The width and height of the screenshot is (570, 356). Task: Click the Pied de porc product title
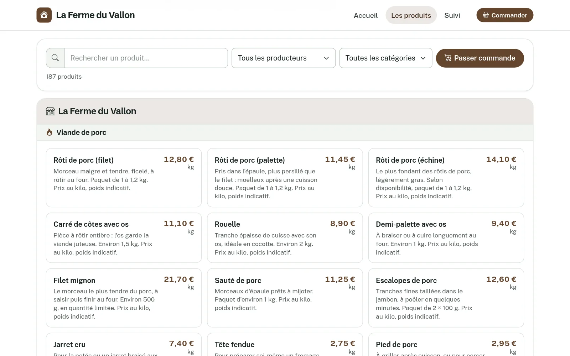(x=397, y=345)
